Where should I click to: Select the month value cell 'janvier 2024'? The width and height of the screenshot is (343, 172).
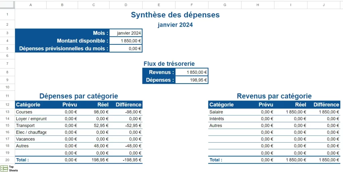click(x=126, y=33)
